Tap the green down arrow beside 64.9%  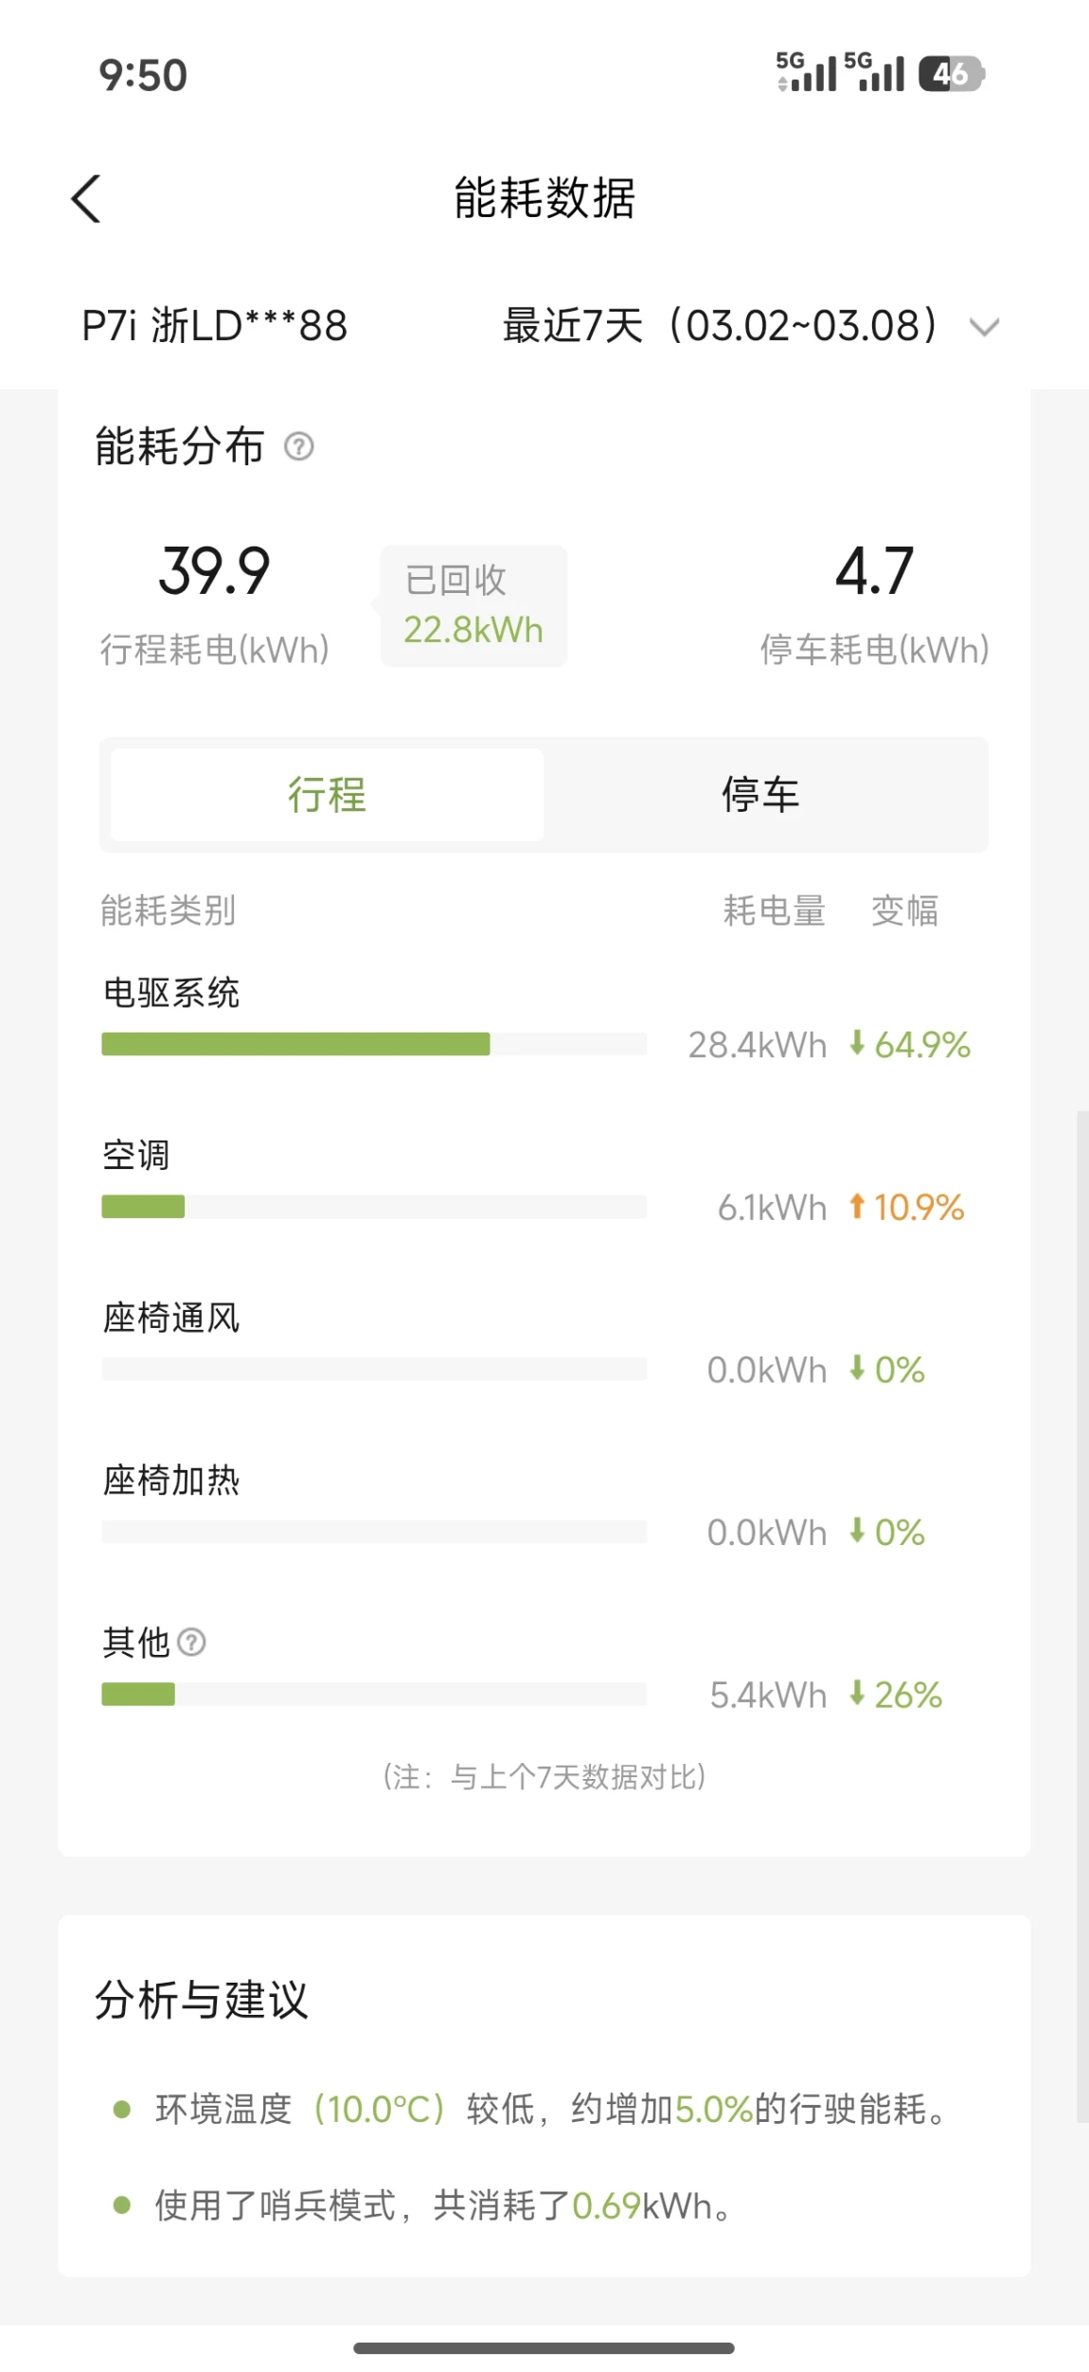click(x=857, y=1043)
